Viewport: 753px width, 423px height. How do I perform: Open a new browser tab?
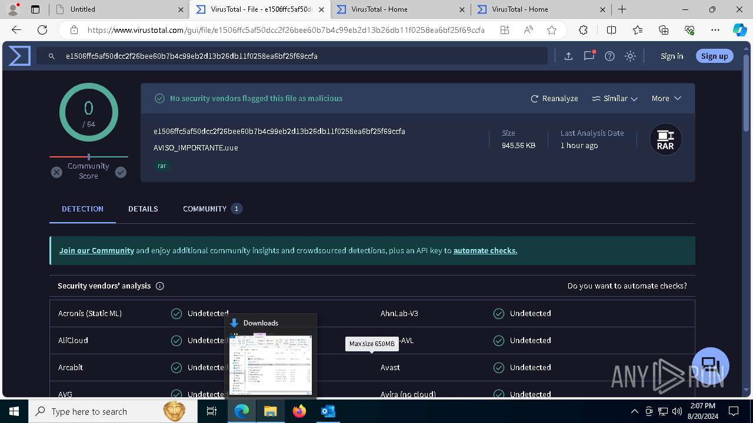[622, 9]
